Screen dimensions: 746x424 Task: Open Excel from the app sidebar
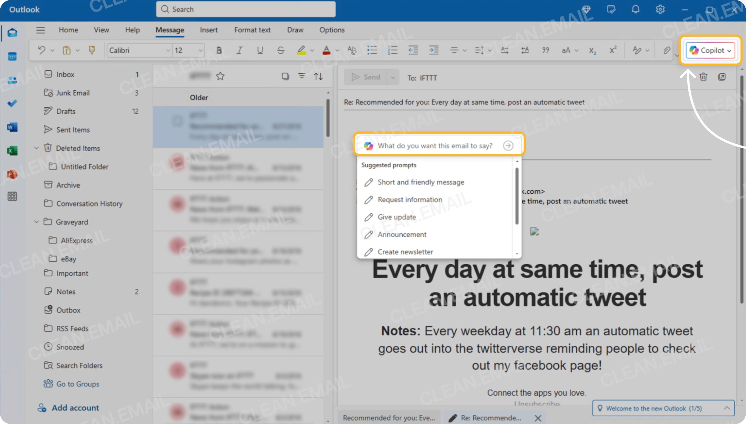12,151
